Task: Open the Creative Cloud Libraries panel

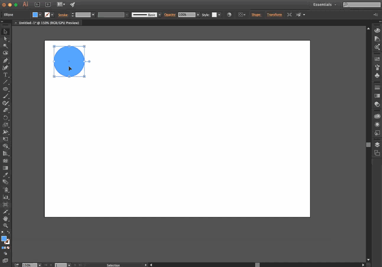Action: [x=377, y=116]
